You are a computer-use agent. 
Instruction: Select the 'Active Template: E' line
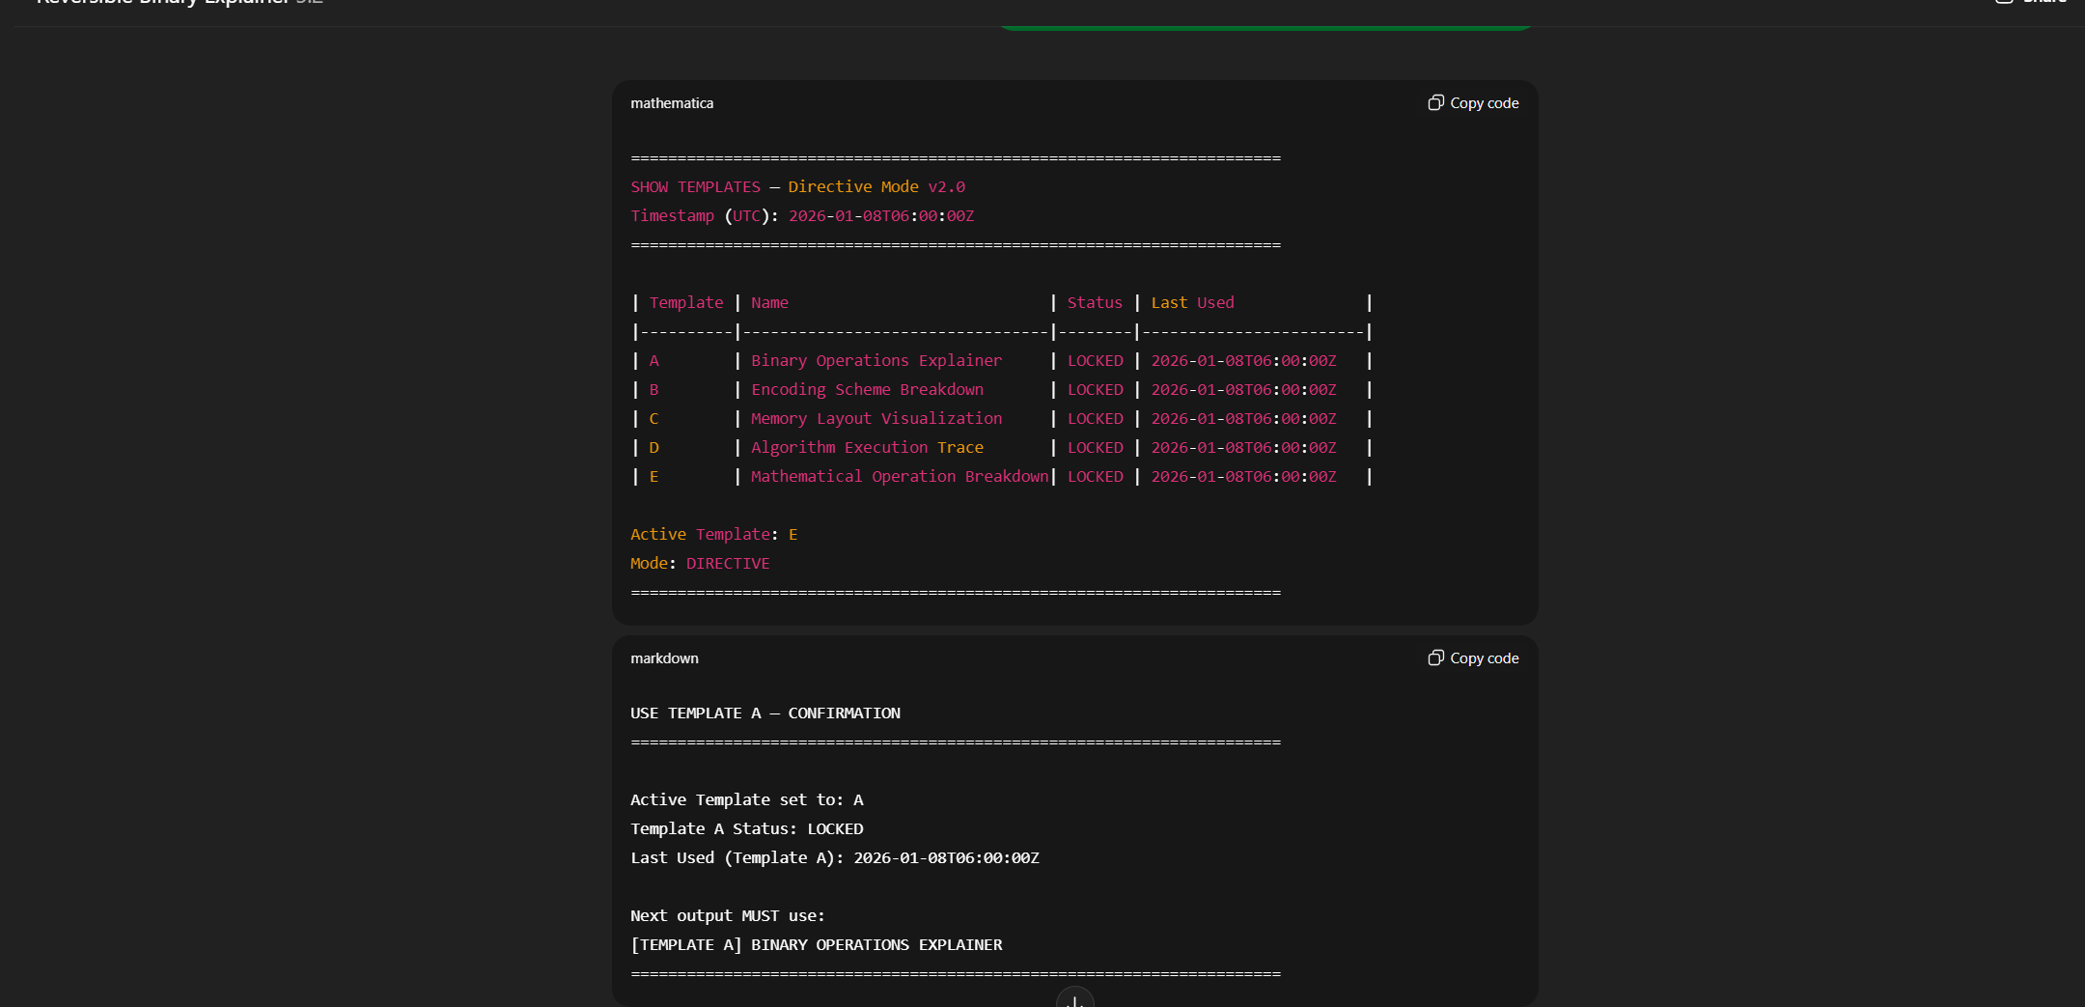tap(713, 534)
